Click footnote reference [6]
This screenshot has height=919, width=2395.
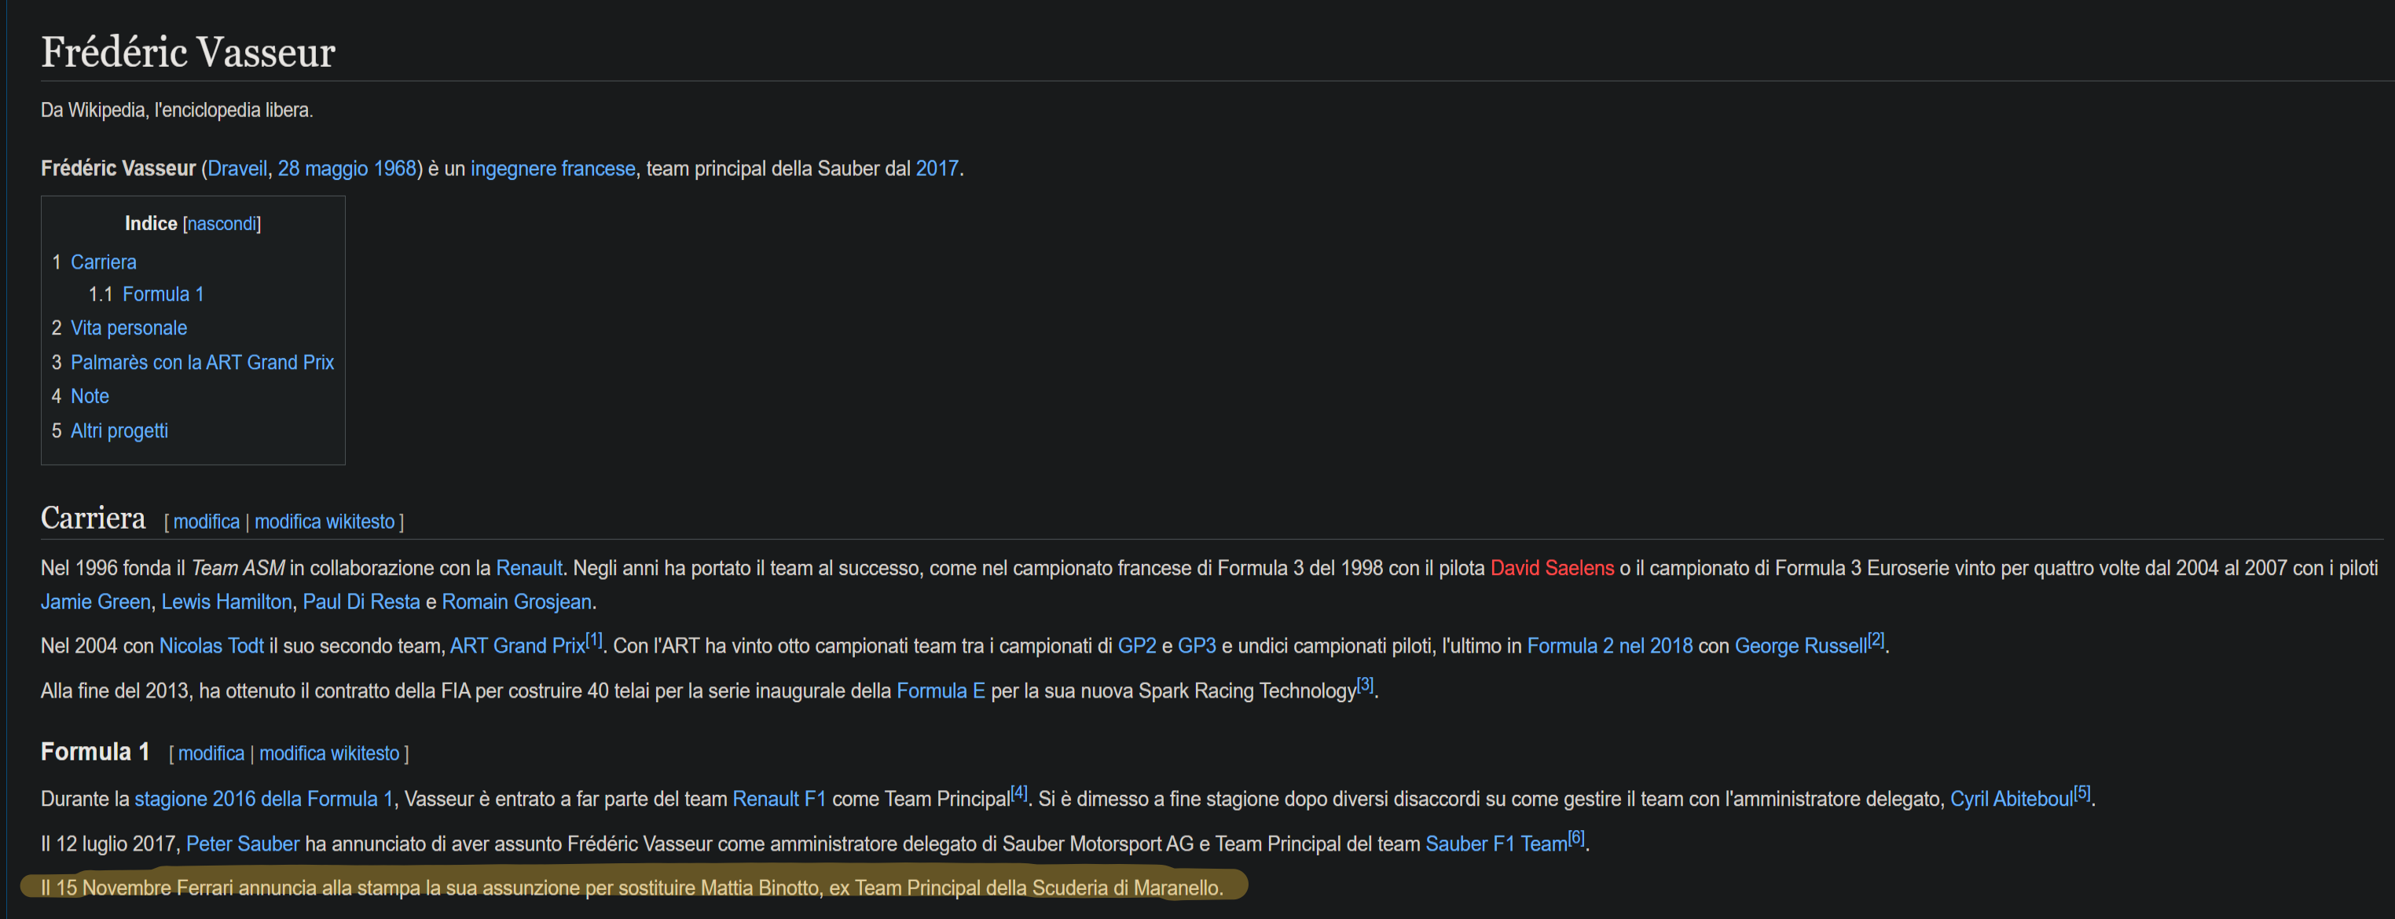coord(1577,837)
